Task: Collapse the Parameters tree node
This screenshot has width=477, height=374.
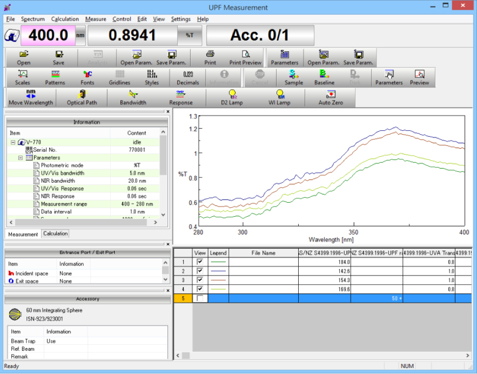Action: (x=21, y=158)
